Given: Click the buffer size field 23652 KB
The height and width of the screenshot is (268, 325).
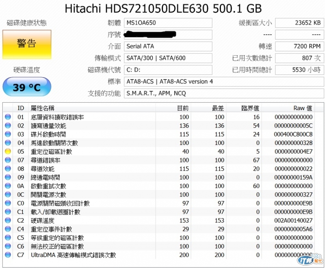Looking at the screenshot, I should 299,23.
